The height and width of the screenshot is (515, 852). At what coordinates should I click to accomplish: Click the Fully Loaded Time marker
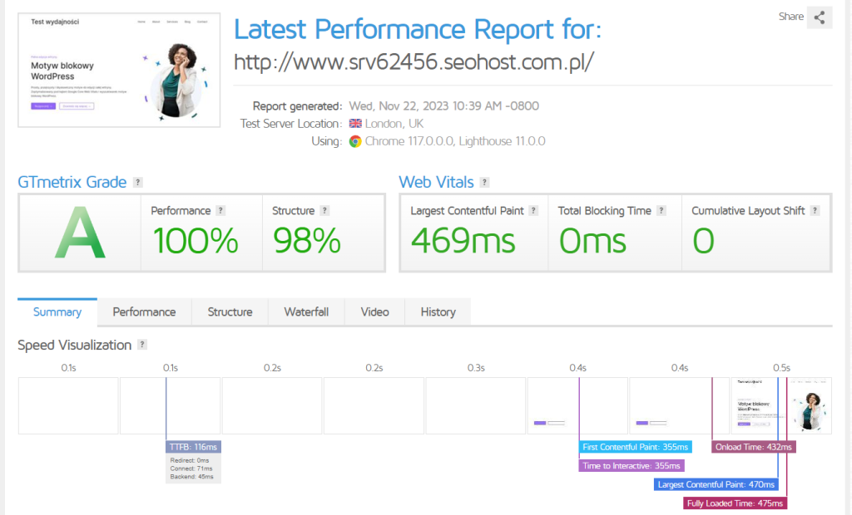coord(735,503)
